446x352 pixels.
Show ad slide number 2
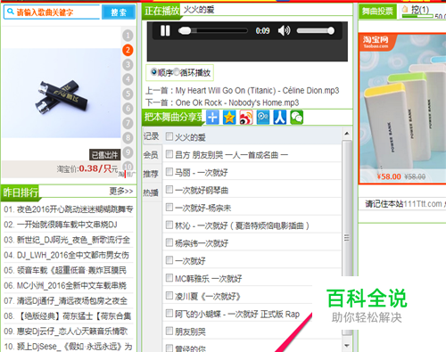(x=128, y=50)
